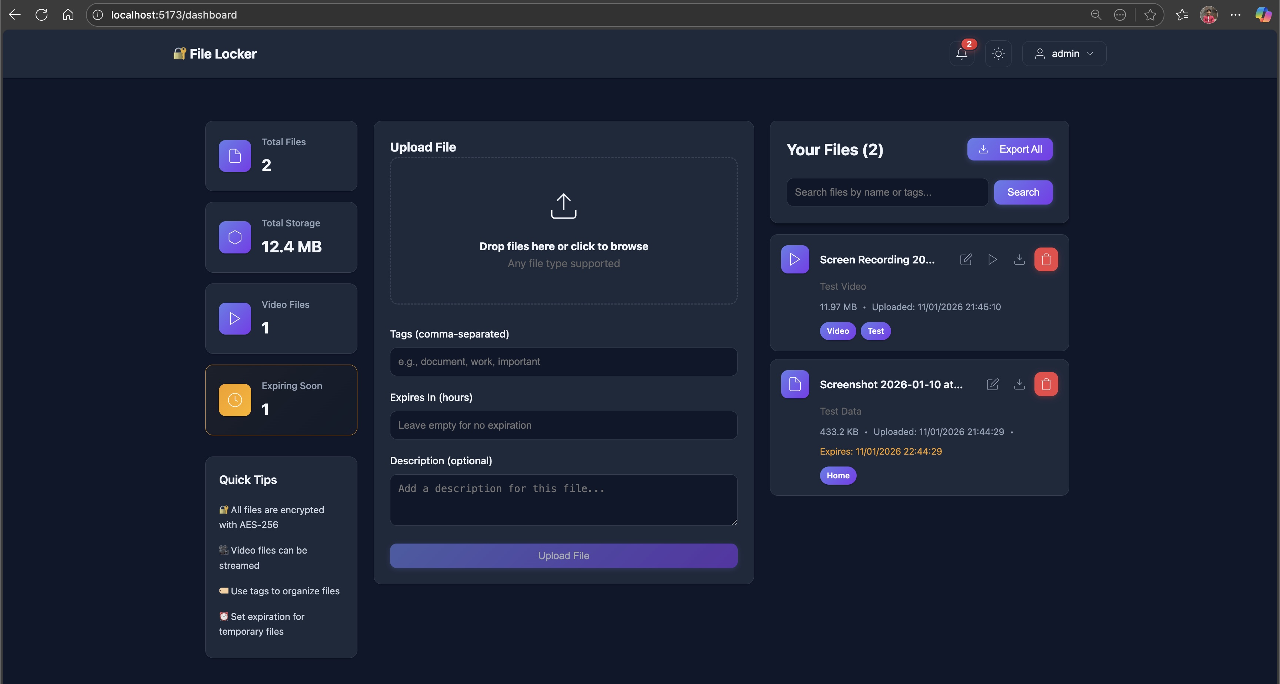Add this page to favorites star
This screenshot has height=684, width=1280.
point(1150,15)
